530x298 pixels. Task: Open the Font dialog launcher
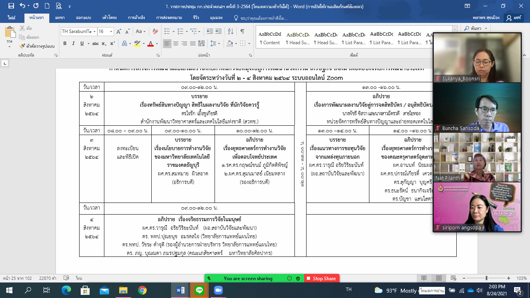click(159, 55)
